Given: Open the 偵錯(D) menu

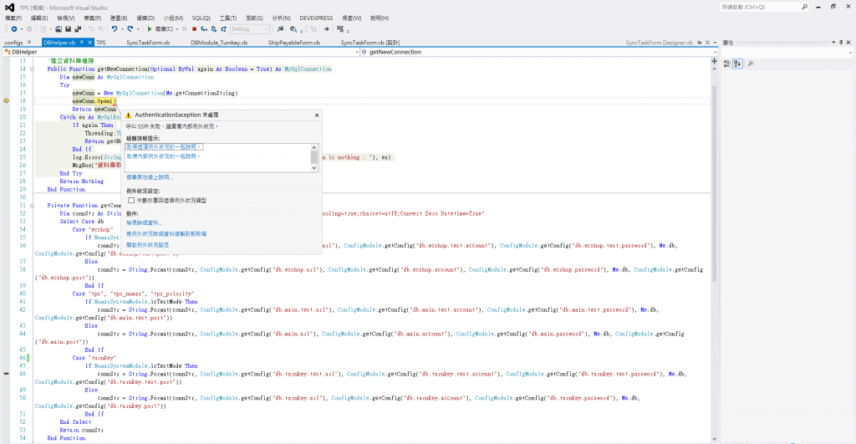Looking at the screenshot, I should [x=145, y=18].
